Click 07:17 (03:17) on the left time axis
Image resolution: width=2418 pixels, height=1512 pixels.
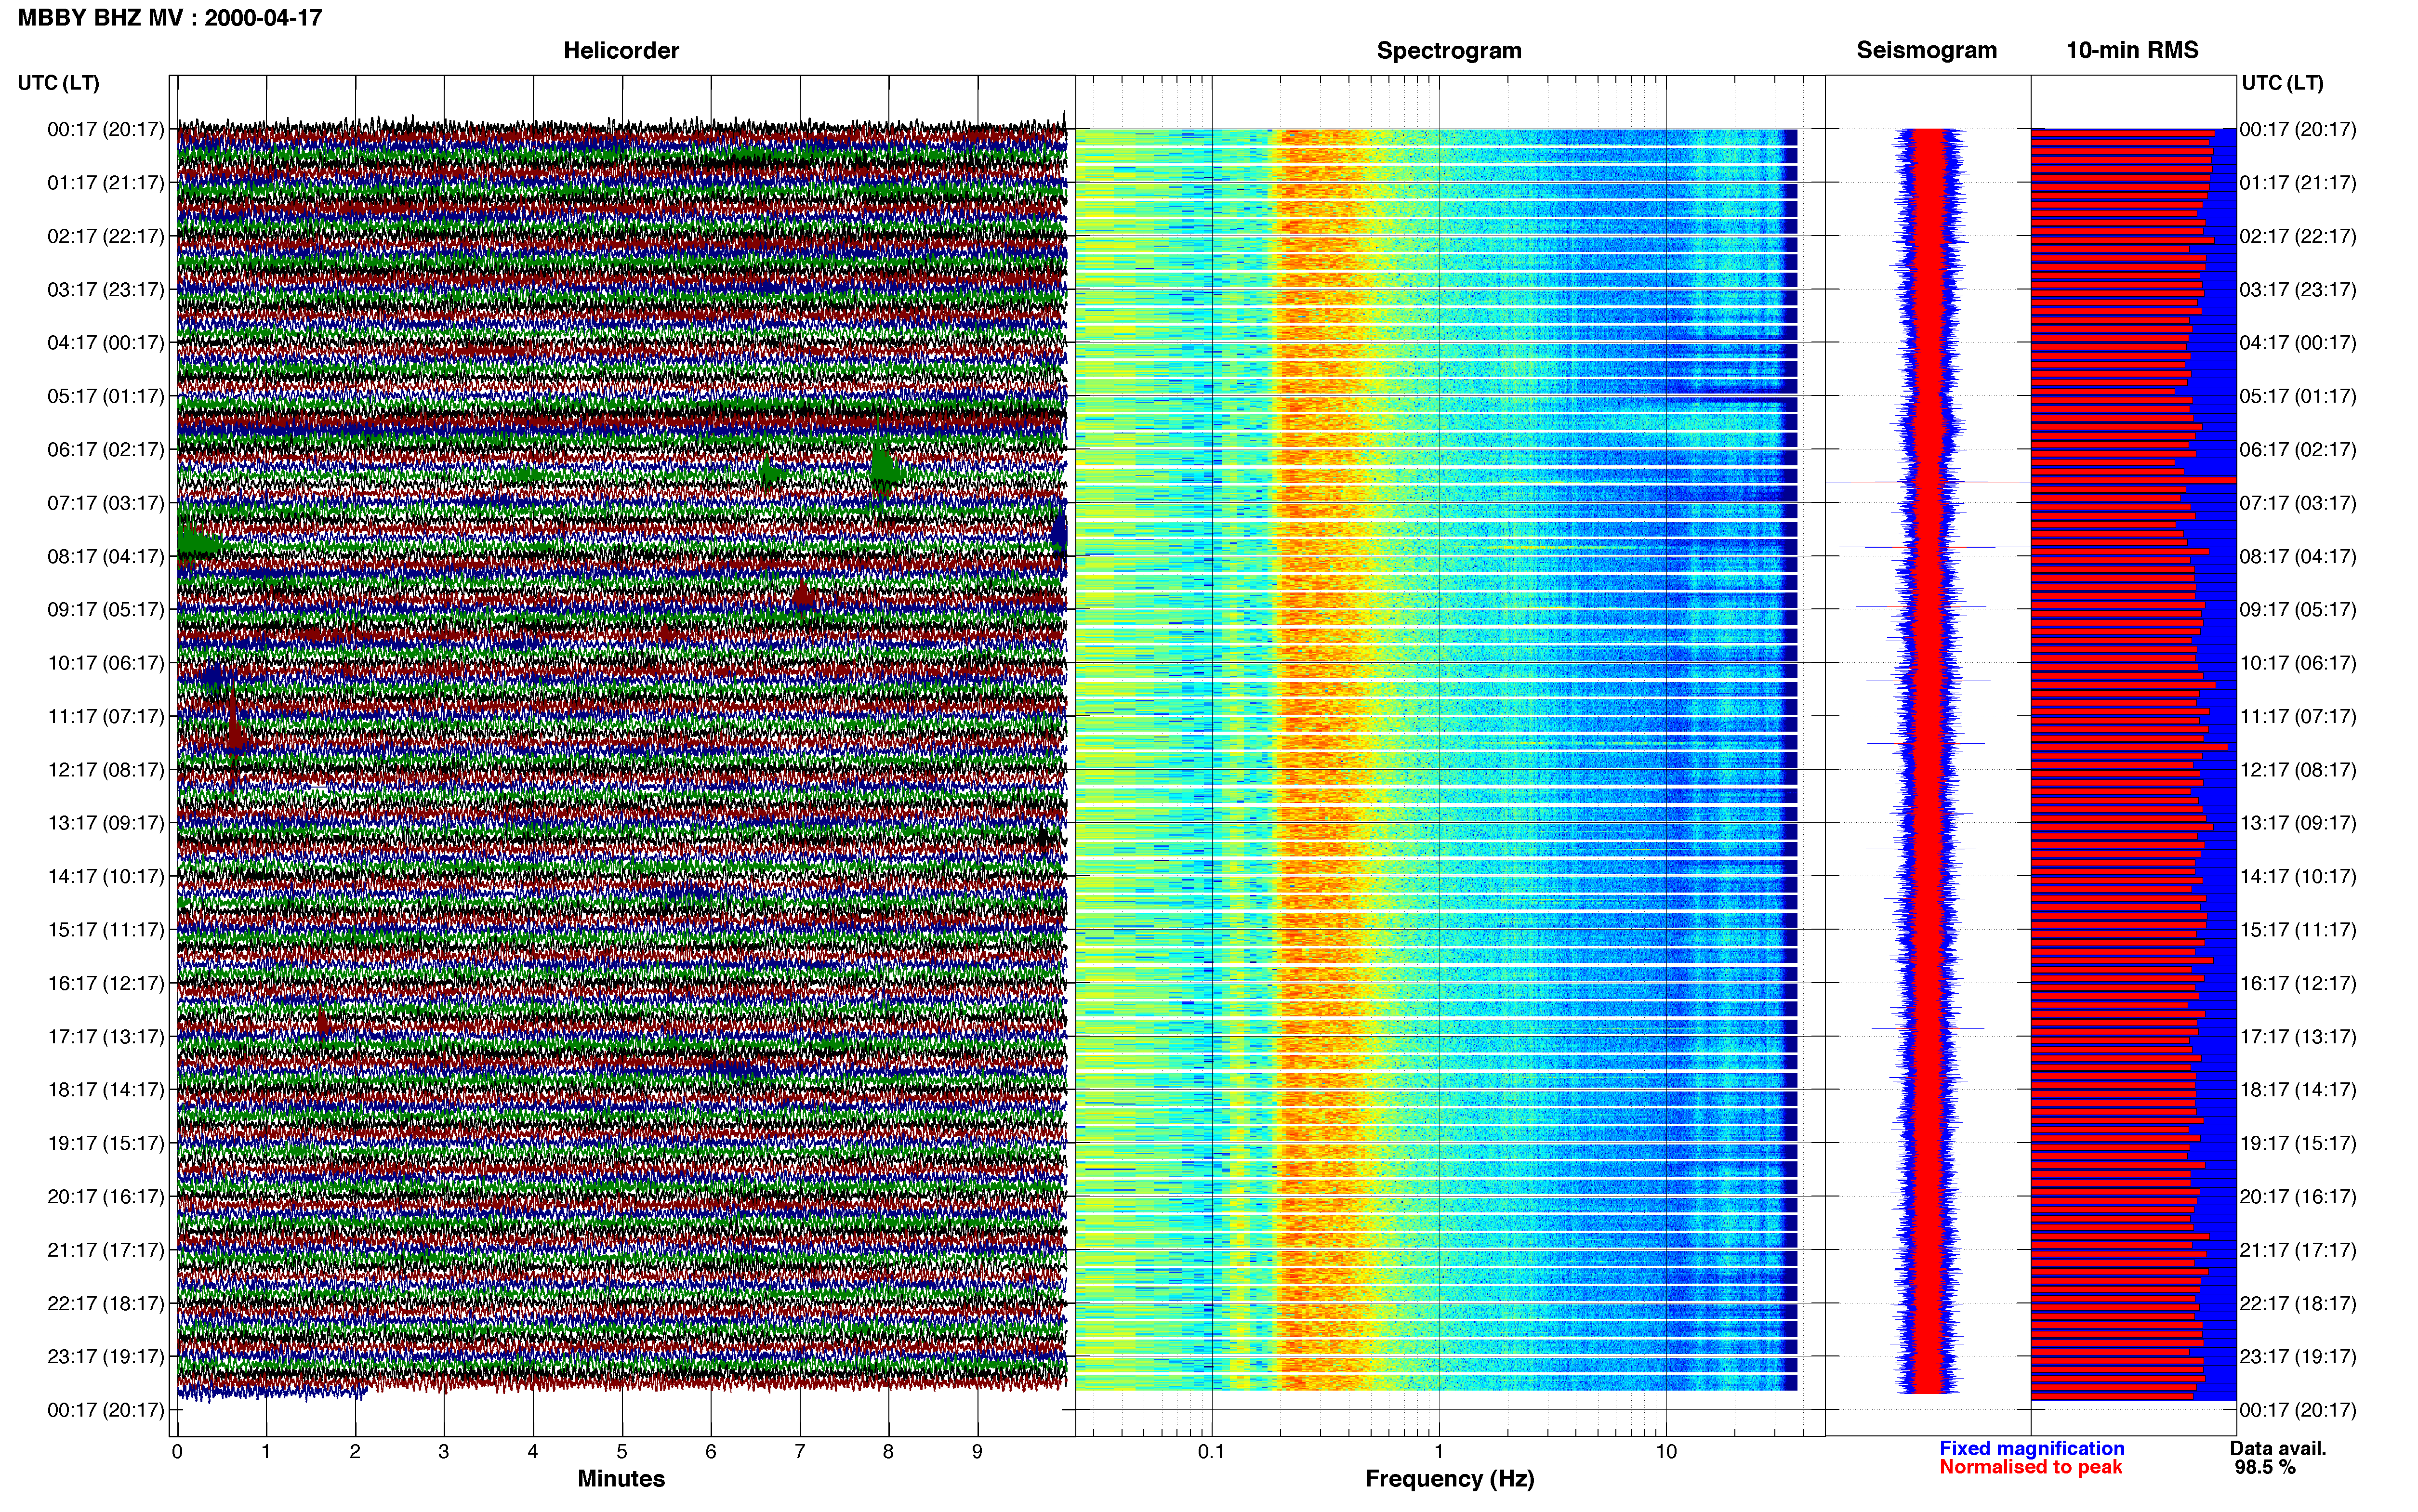106,503
